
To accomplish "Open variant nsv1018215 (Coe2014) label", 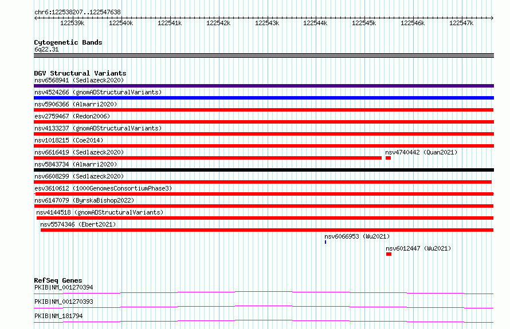I will 69,140.
